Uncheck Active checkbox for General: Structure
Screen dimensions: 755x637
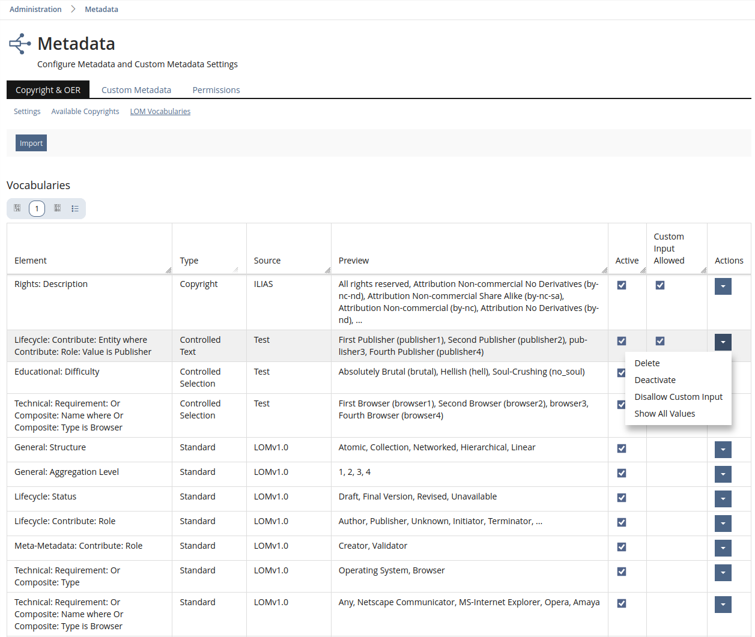[x=622, y=448]
